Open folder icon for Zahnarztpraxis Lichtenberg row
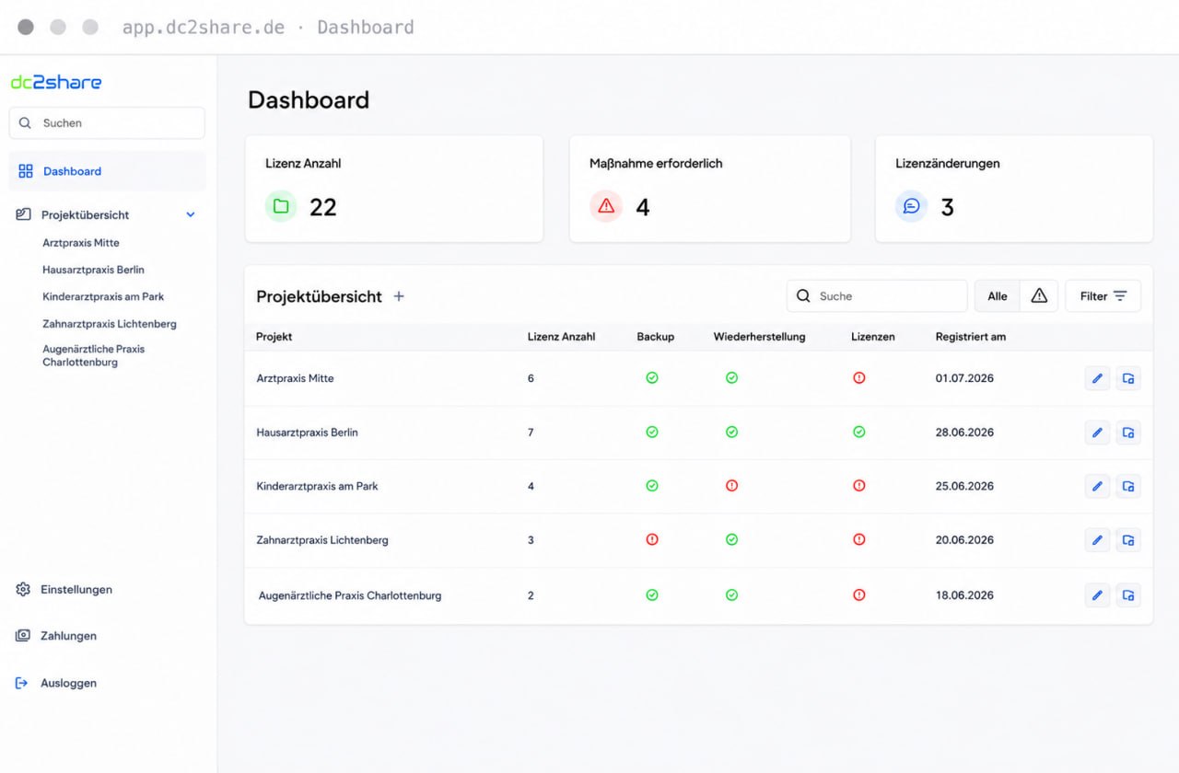Viewport: 1179px width, 773px height. pyautogui.click(x=1128, y=540)
